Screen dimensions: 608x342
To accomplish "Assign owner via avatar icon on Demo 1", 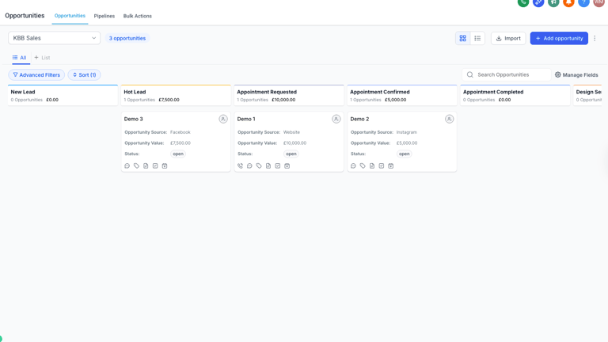I will pyautogui.click(x=336, y=119).
